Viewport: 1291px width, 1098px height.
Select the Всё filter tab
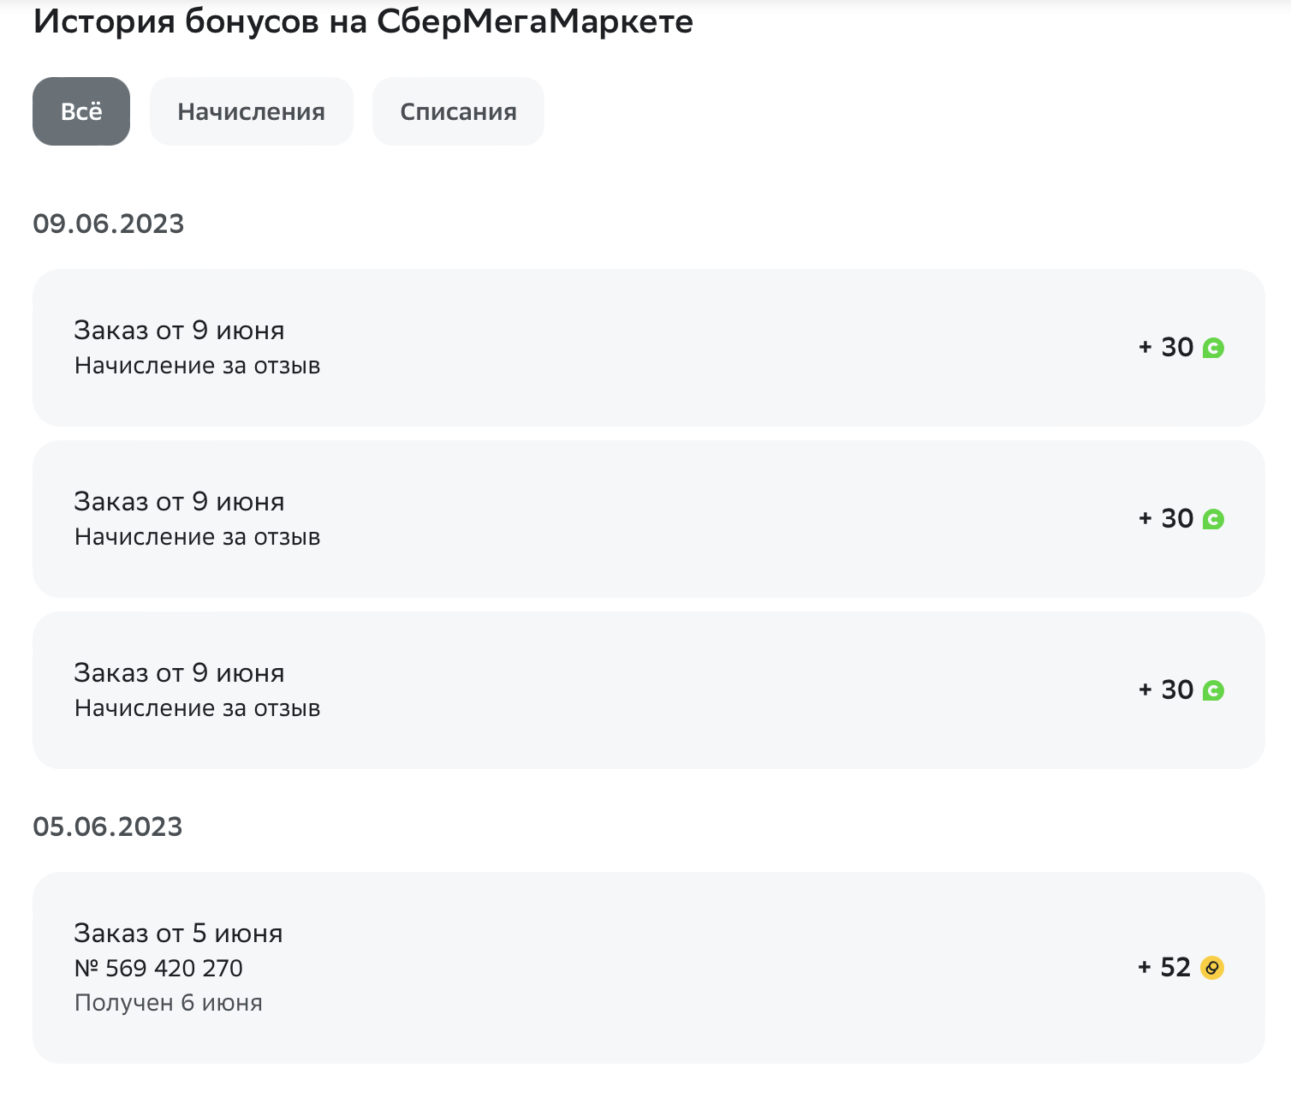click(81, 111)
